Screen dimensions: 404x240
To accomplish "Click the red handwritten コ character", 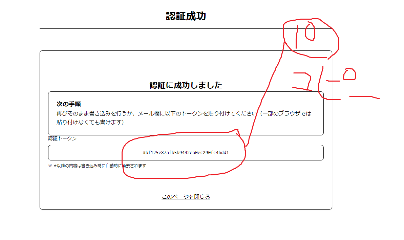I will [x=303, y=82].
